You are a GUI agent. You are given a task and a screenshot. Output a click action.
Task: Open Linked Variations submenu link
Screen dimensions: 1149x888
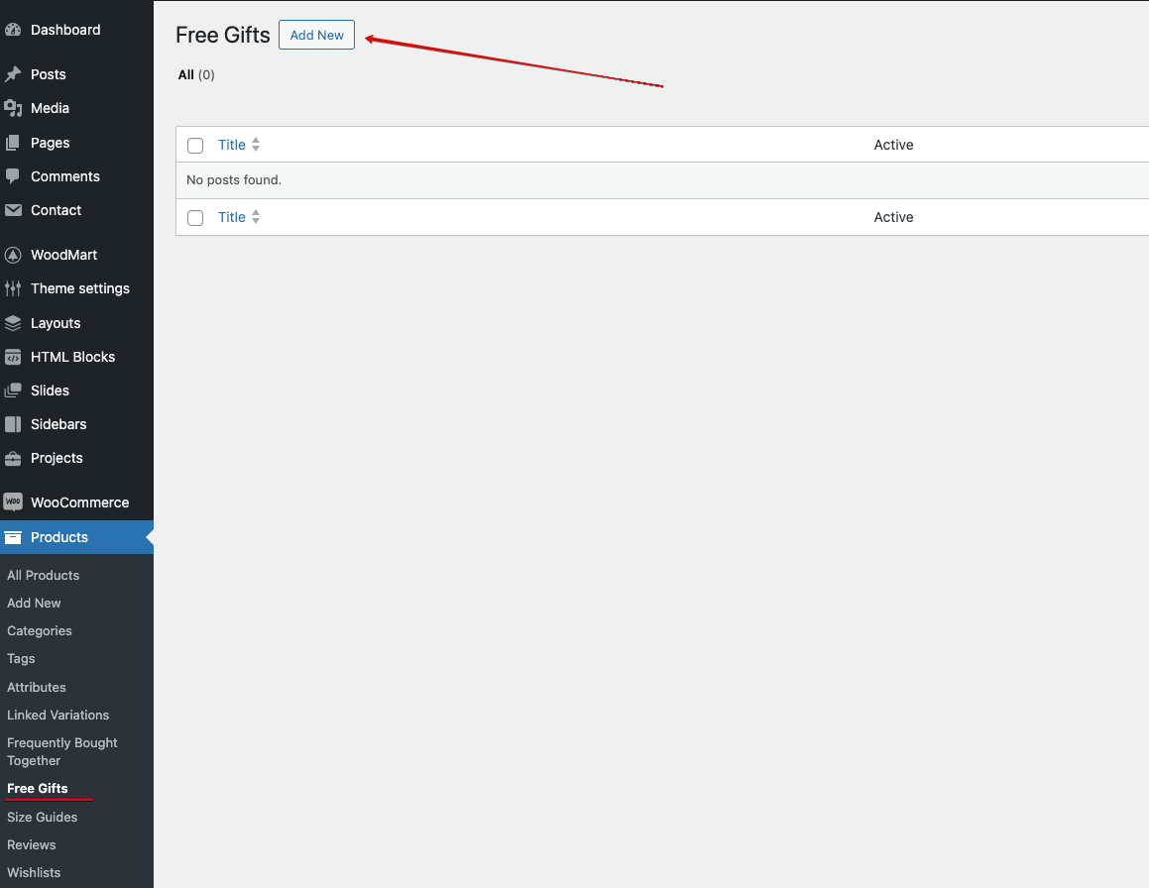[x=57, y=716]
